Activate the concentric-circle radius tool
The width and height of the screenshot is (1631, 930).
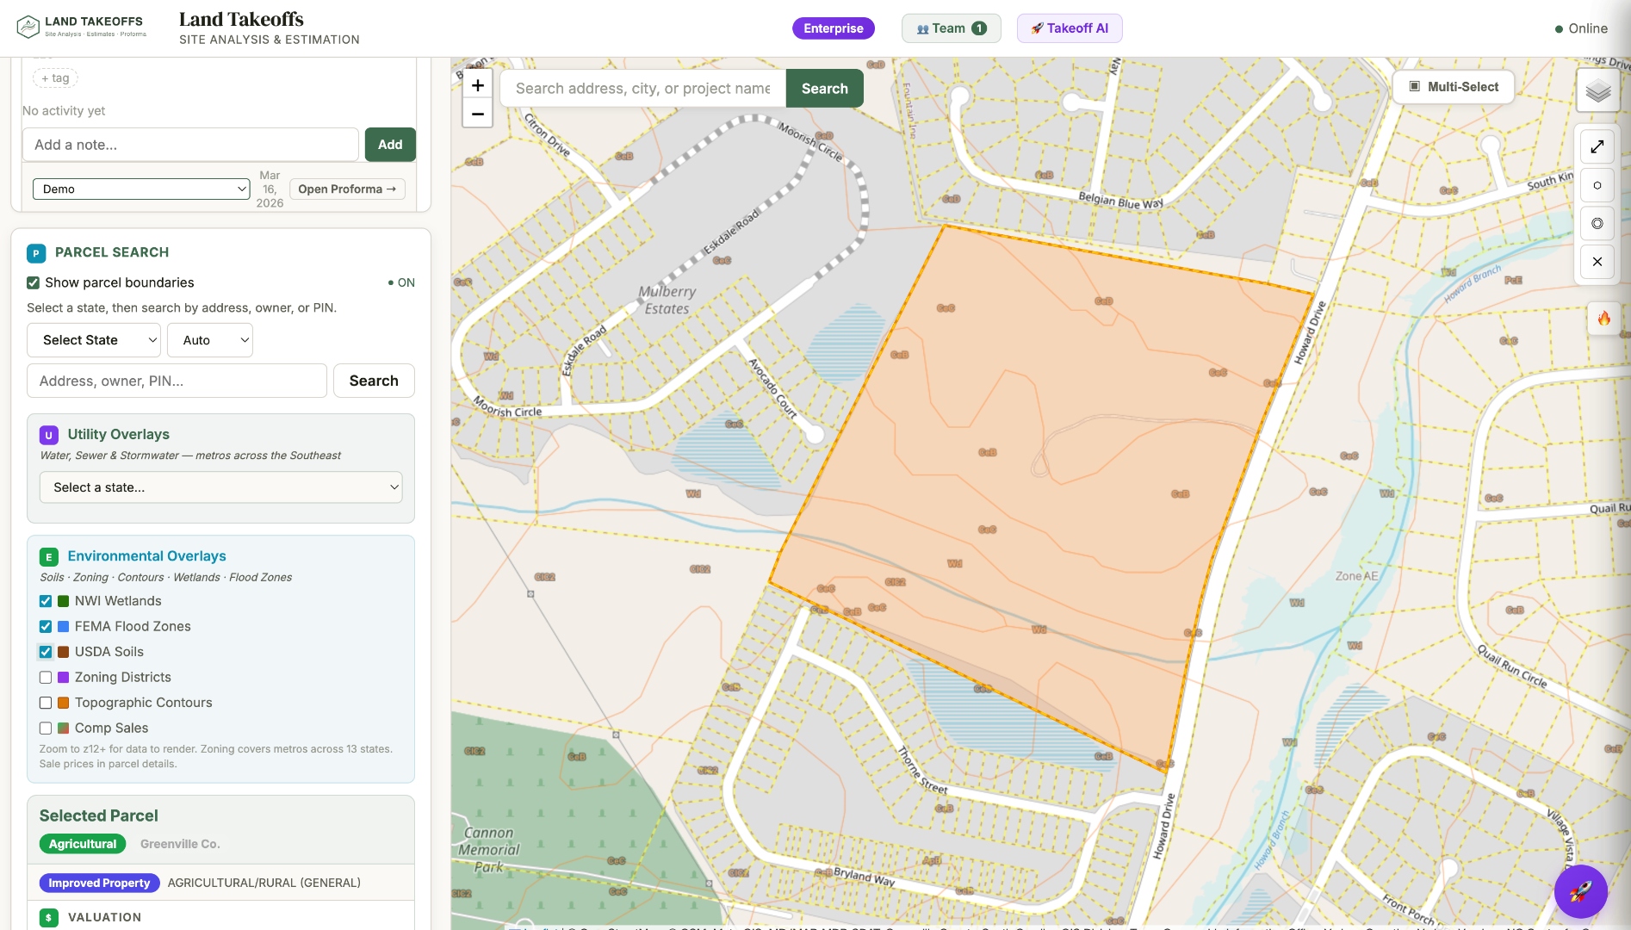coord(1597,223)
